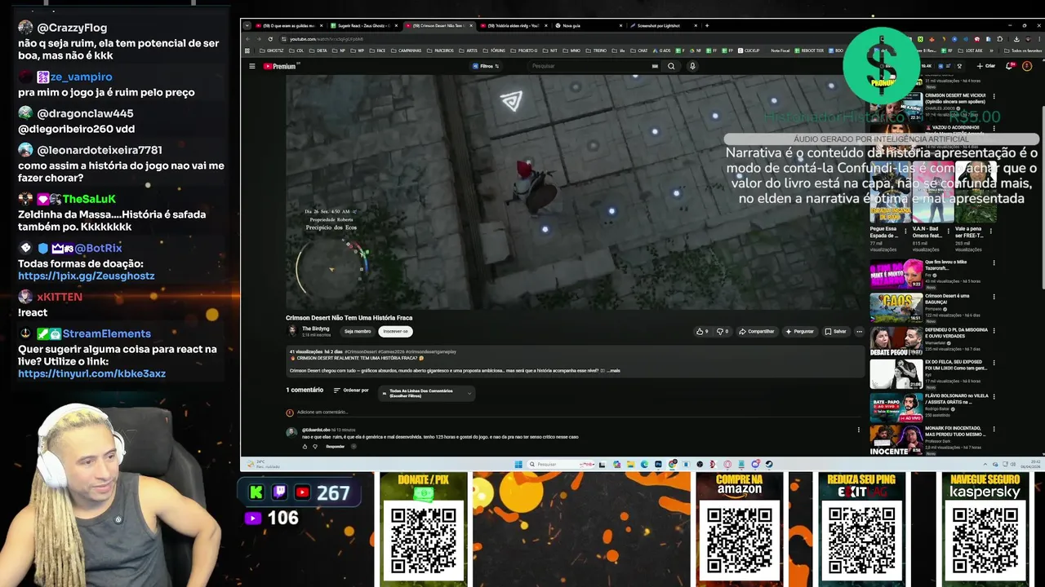
Task: Open the Ordenar por sort menu
Action: coord(351,391)
